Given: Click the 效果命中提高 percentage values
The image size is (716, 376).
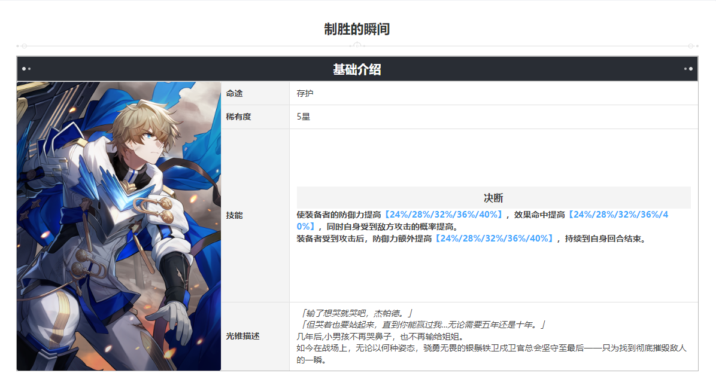Looking at the screenshot, I should (482, 221).
